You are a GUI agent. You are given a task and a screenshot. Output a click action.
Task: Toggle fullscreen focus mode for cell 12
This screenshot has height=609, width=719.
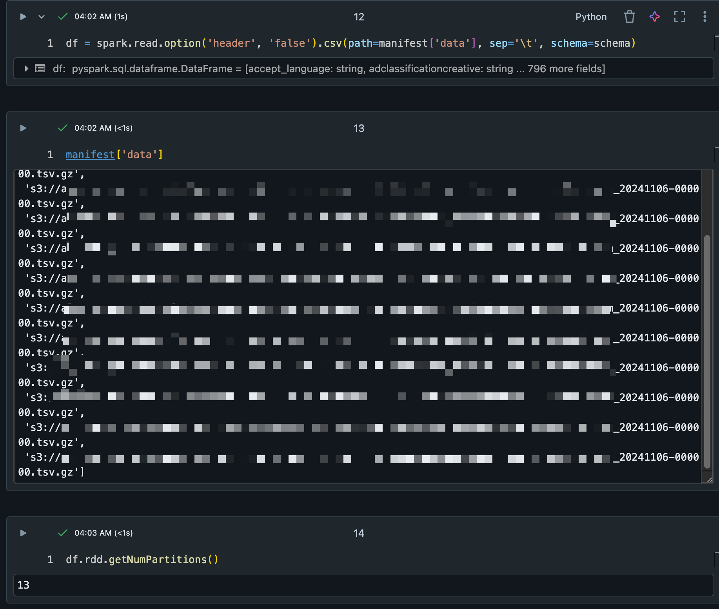pyautogui.click(x=680, y=16)
